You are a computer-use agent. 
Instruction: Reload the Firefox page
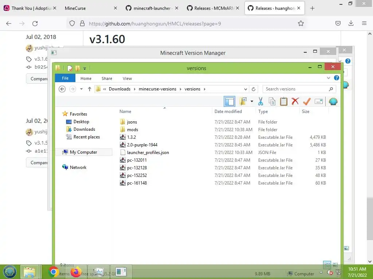tap(35, 23)
